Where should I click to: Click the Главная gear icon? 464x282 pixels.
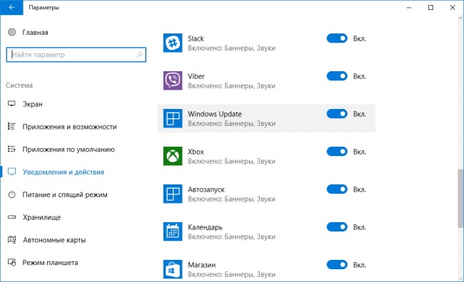[x=12, y=32]
